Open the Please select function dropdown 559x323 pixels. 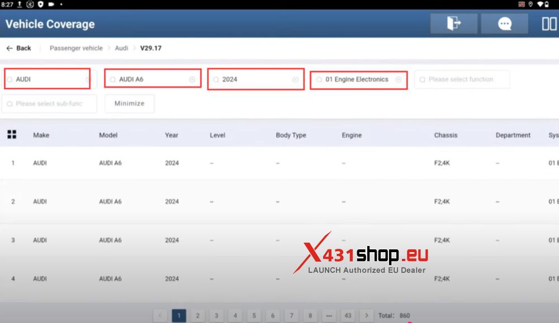[x=462, y=79]
